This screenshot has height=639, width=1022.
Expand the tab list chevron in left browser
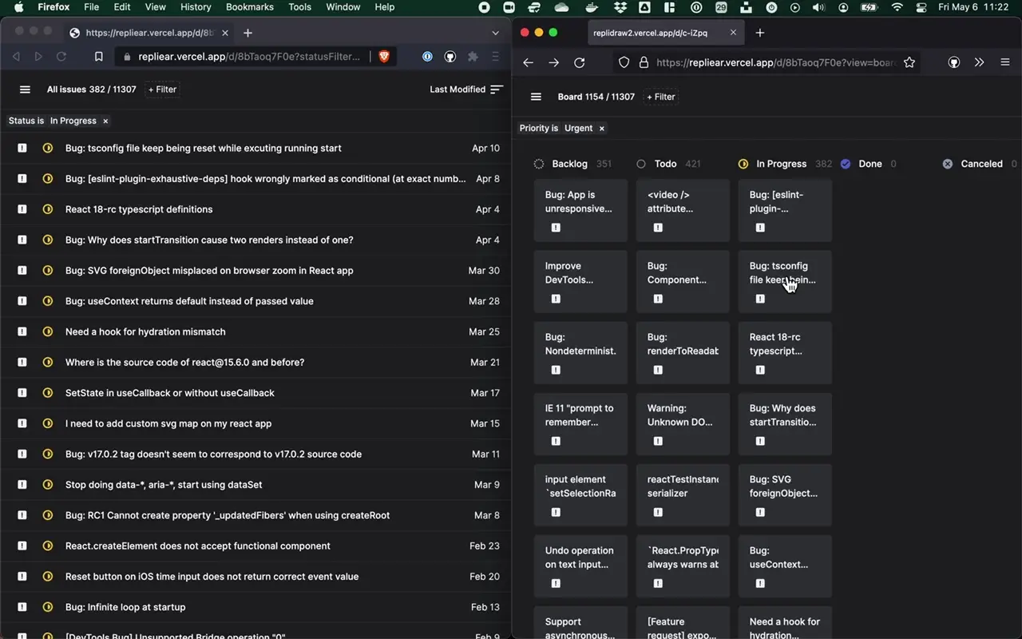click(496, 33)
